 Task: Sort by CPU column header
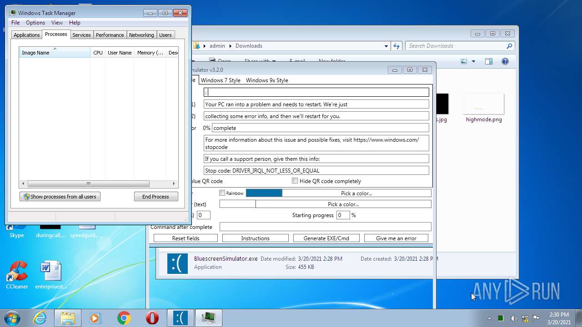(x=98, y=53)
